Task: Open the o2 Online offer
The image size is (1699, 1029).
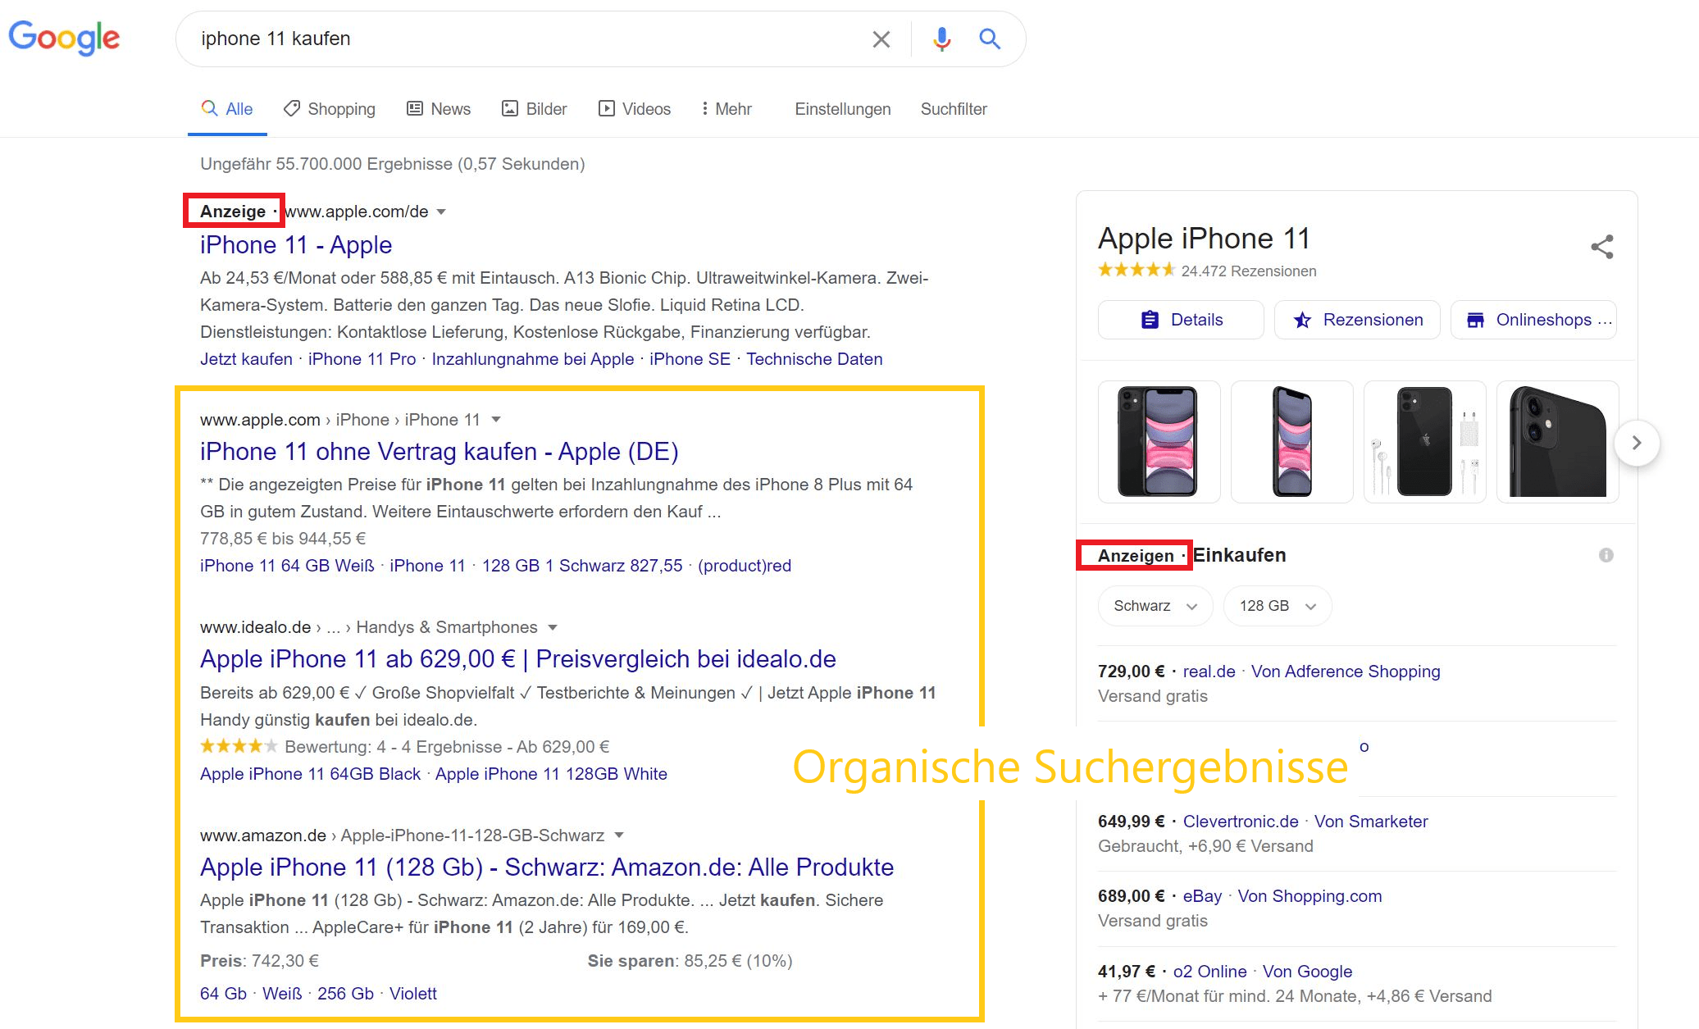Action: [x=1209, y=972]
